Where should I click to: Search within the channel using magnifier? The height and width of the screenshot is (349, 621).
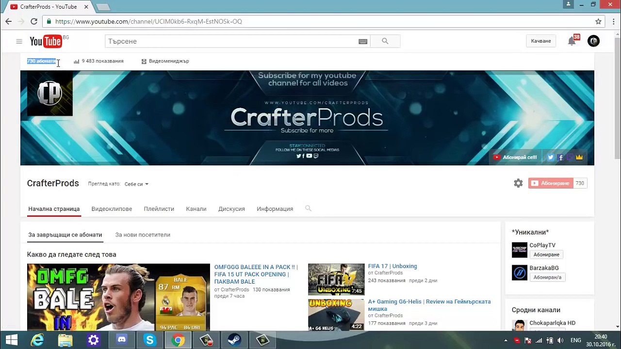[x=308, y=208]
